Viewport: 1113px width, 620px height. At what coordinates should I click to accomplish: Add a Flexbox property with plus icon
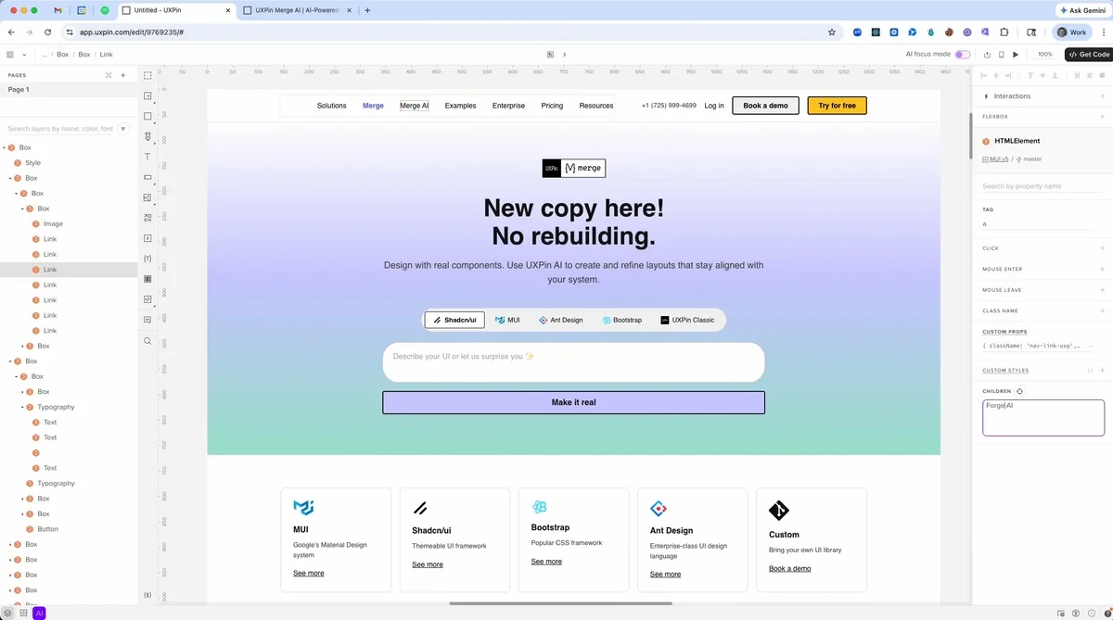tap(1102, 117)
